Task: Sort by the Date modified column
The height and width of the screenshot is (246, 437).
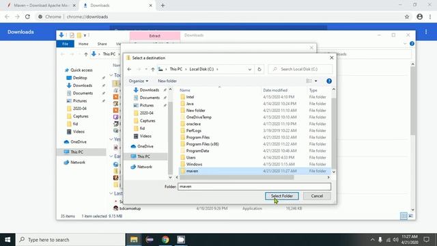Action: [275, 90]
